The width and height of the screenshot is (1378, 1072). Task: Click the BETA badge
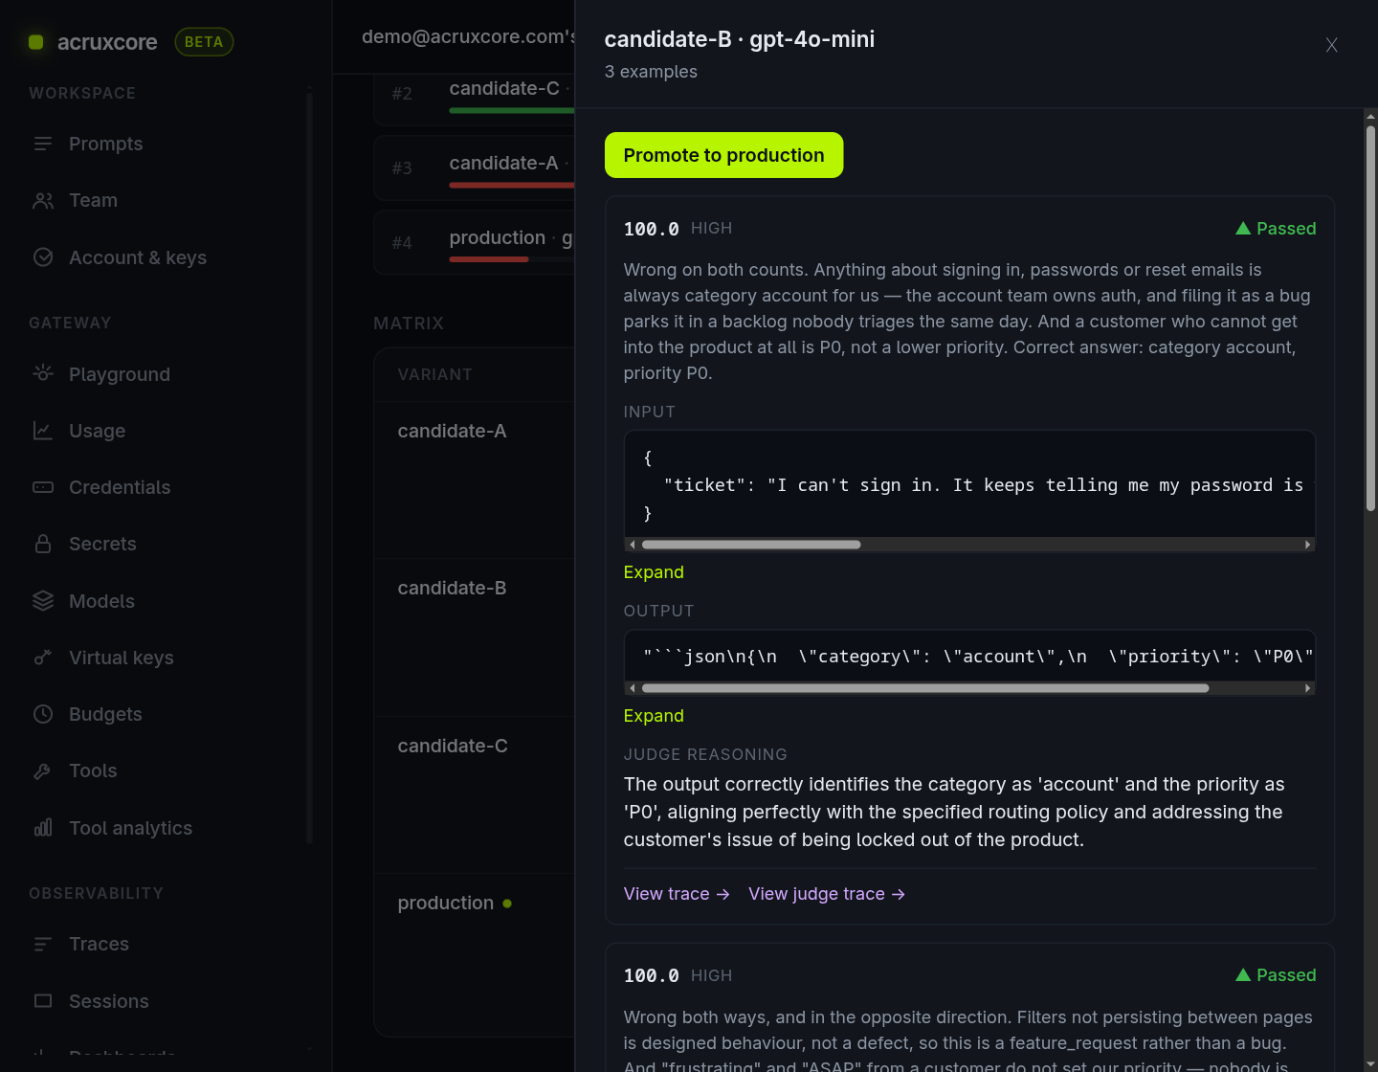[x=204, y=42]
